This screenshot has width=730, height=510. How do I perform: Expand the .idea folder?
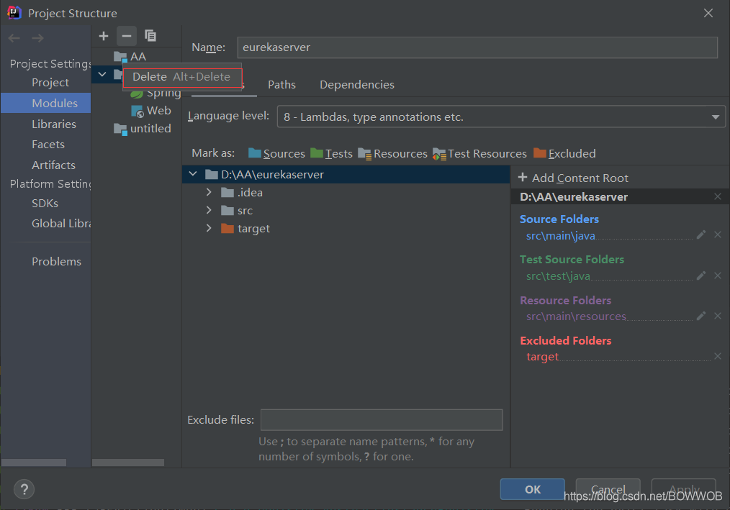click(x=209, y=192)
